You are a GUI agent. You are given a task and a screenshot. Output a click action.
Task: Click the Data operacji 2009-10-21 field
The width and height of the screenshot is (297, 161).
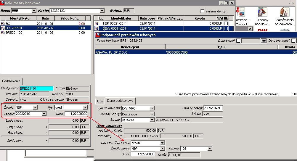(x=213, y=108)
